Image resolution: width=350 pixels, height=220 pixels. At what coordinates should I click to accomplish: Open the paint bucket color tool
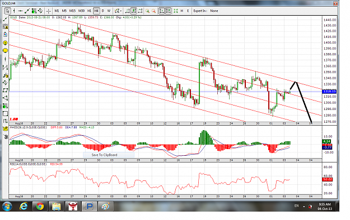pyautogui.click(x=5, y=35)
